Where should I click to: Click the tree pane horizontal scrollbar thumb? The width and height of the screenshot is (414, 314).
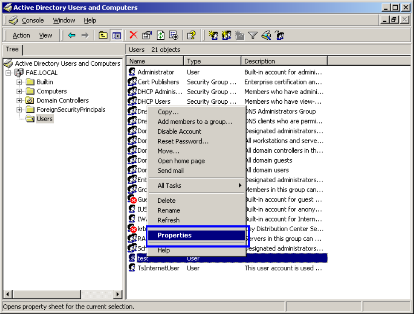[46, 294]
